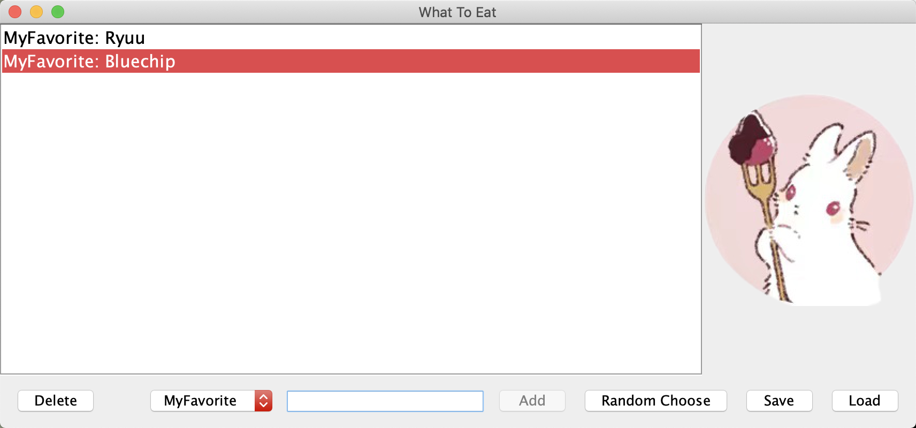Click the Delete button
The width and height of the screenshot is (916, 428).
coord(56,401)
